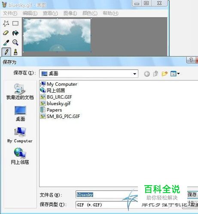Viewport: 198px width, 214px height.
Task: Go to 桌面 in the places bar
Action: coord(20,114)
